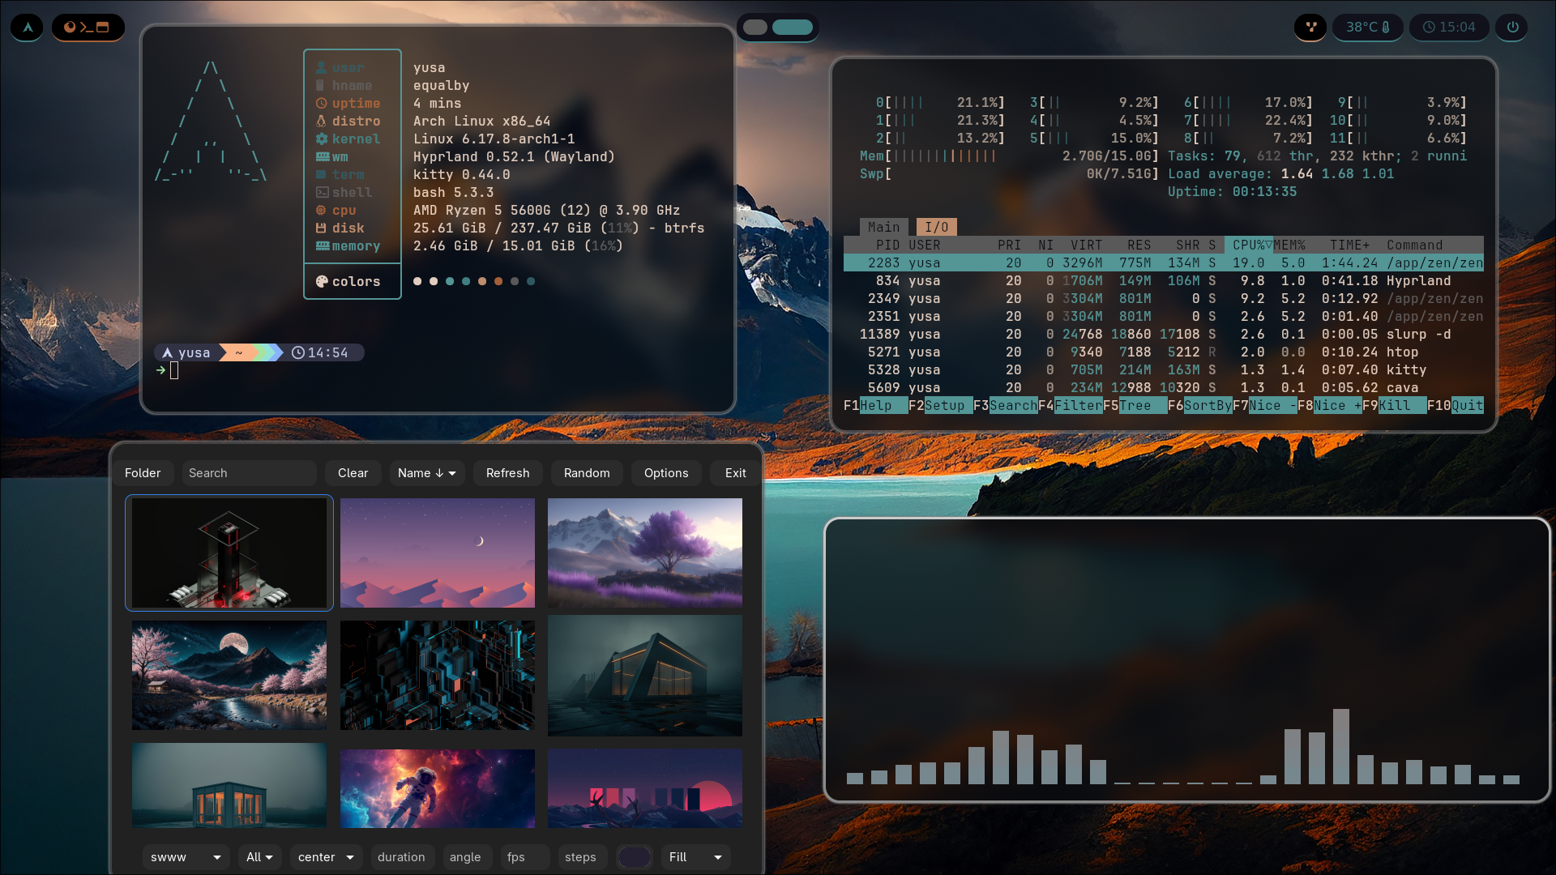
Task: Open the Fill mode dropdown
Action: (695, 857)
